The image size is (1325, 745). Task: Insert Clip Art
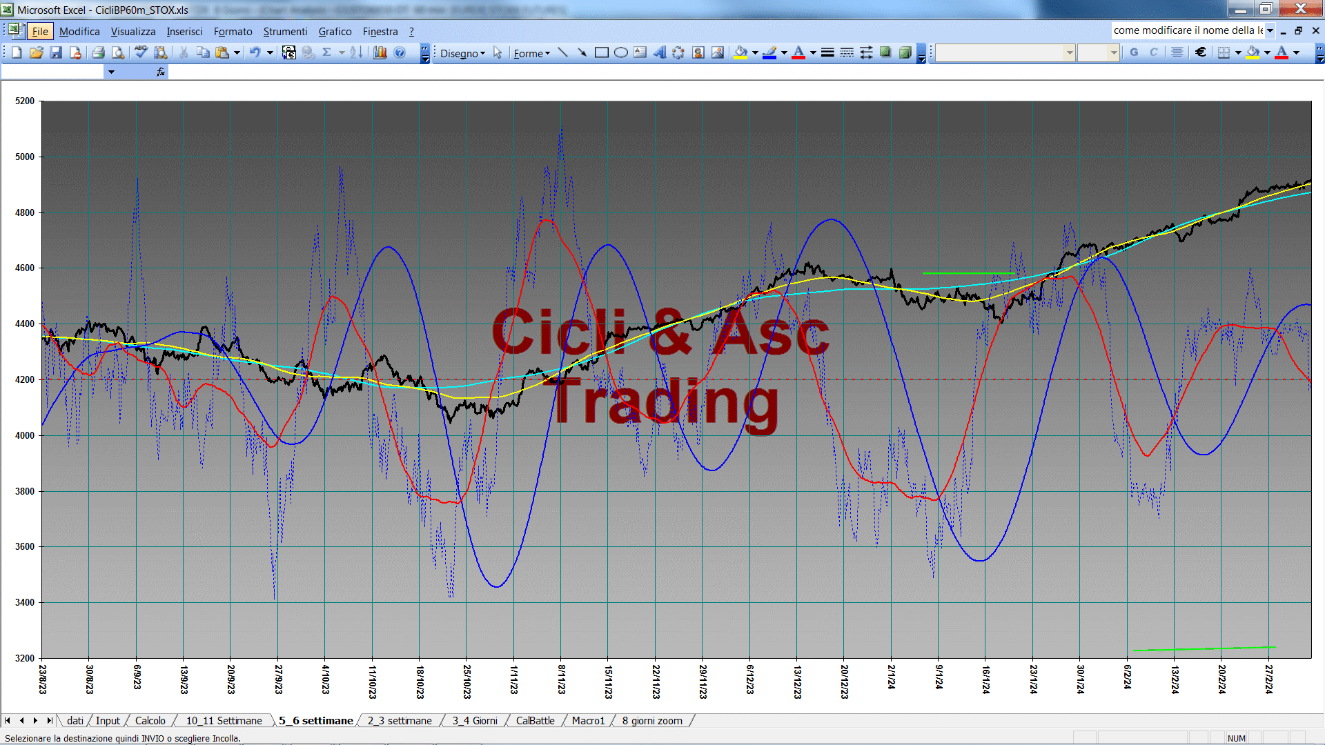[698, 52]
